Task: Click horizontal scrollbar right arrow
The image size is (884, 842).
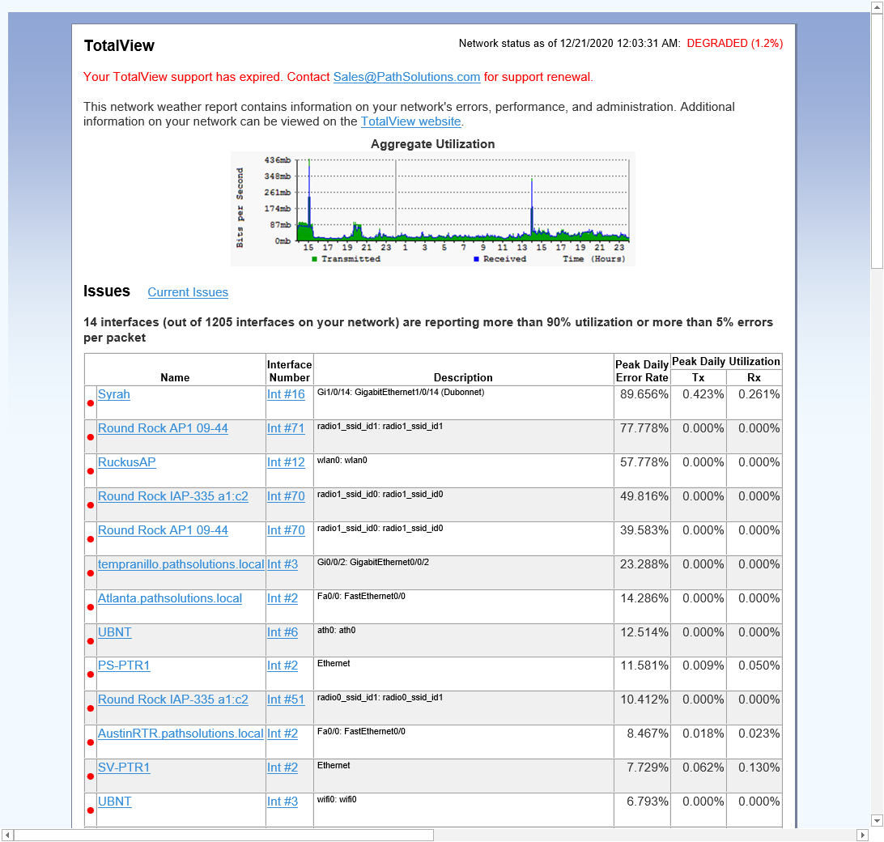Action: pyautogui.click(x=862, y=835)
